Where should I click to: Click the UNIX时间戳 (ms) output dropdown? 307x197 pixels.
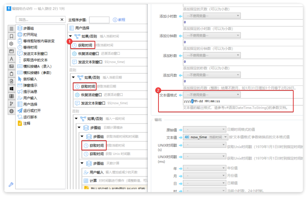205,156
